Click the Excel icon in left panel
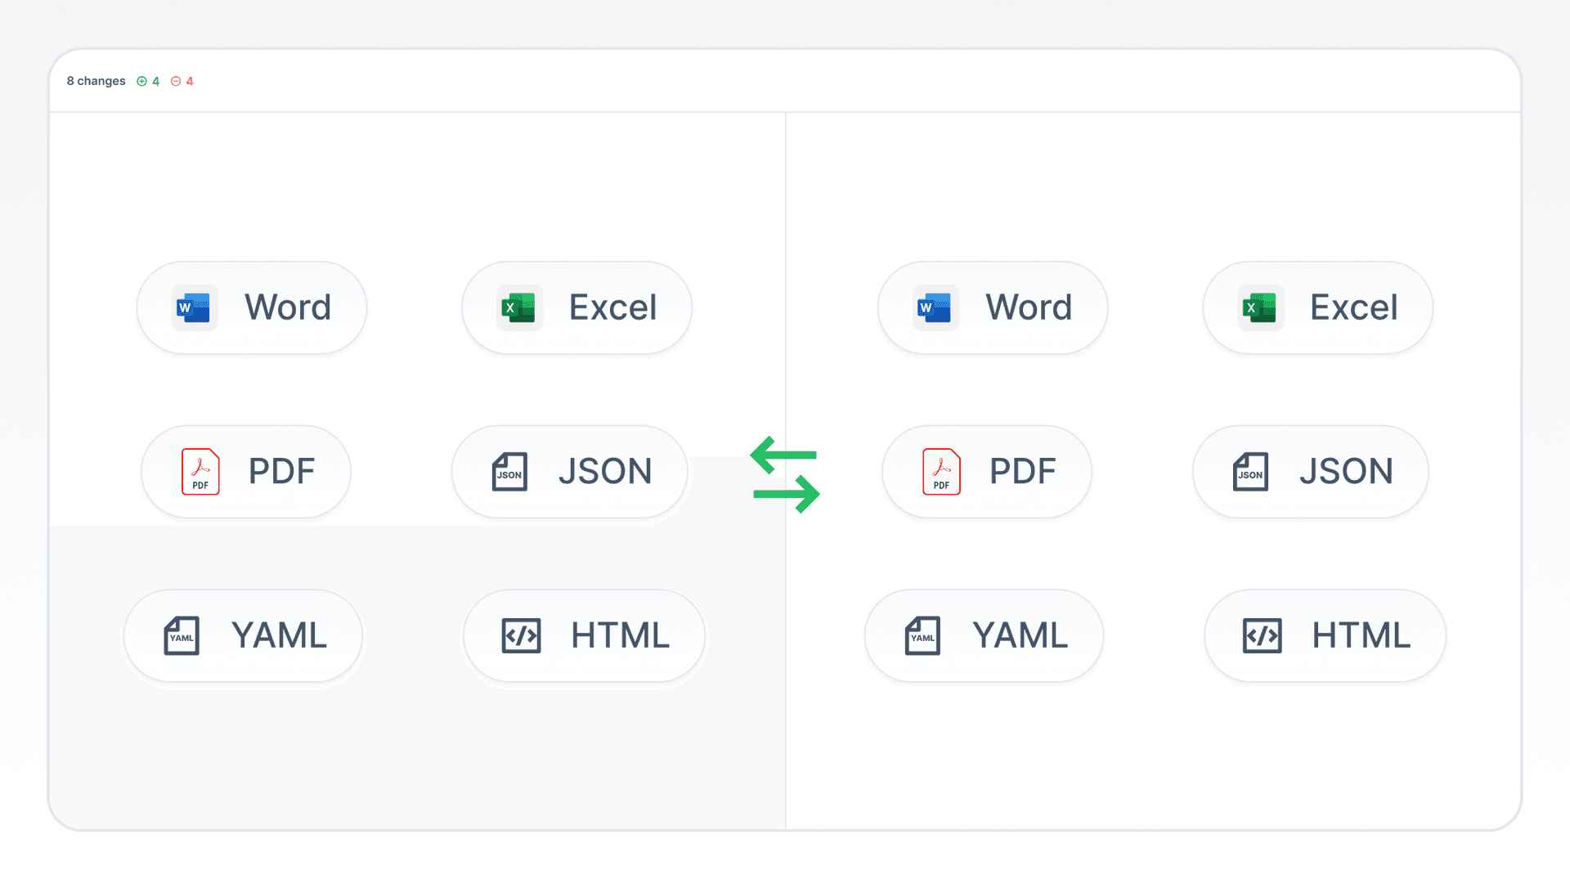 tap(518, 308)
